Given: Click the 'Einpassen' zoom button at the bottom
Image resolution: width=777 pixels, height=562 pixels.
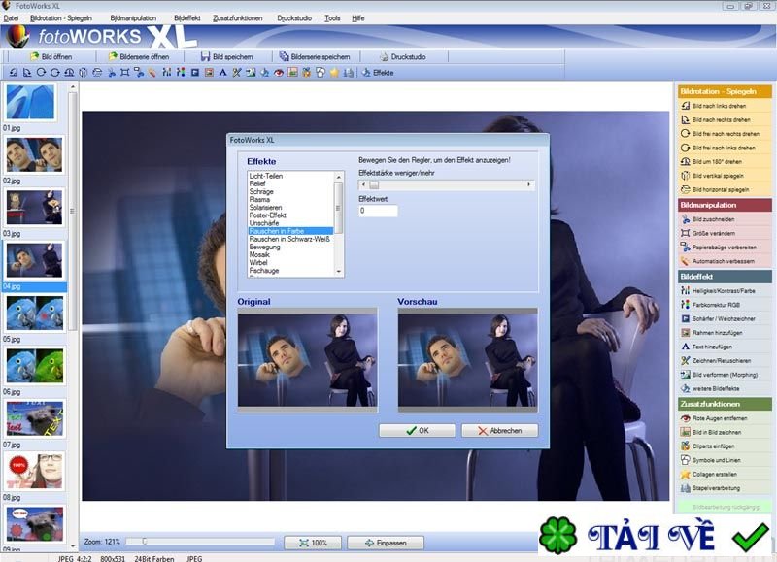Looking at the screenshot, I should 387,542.
